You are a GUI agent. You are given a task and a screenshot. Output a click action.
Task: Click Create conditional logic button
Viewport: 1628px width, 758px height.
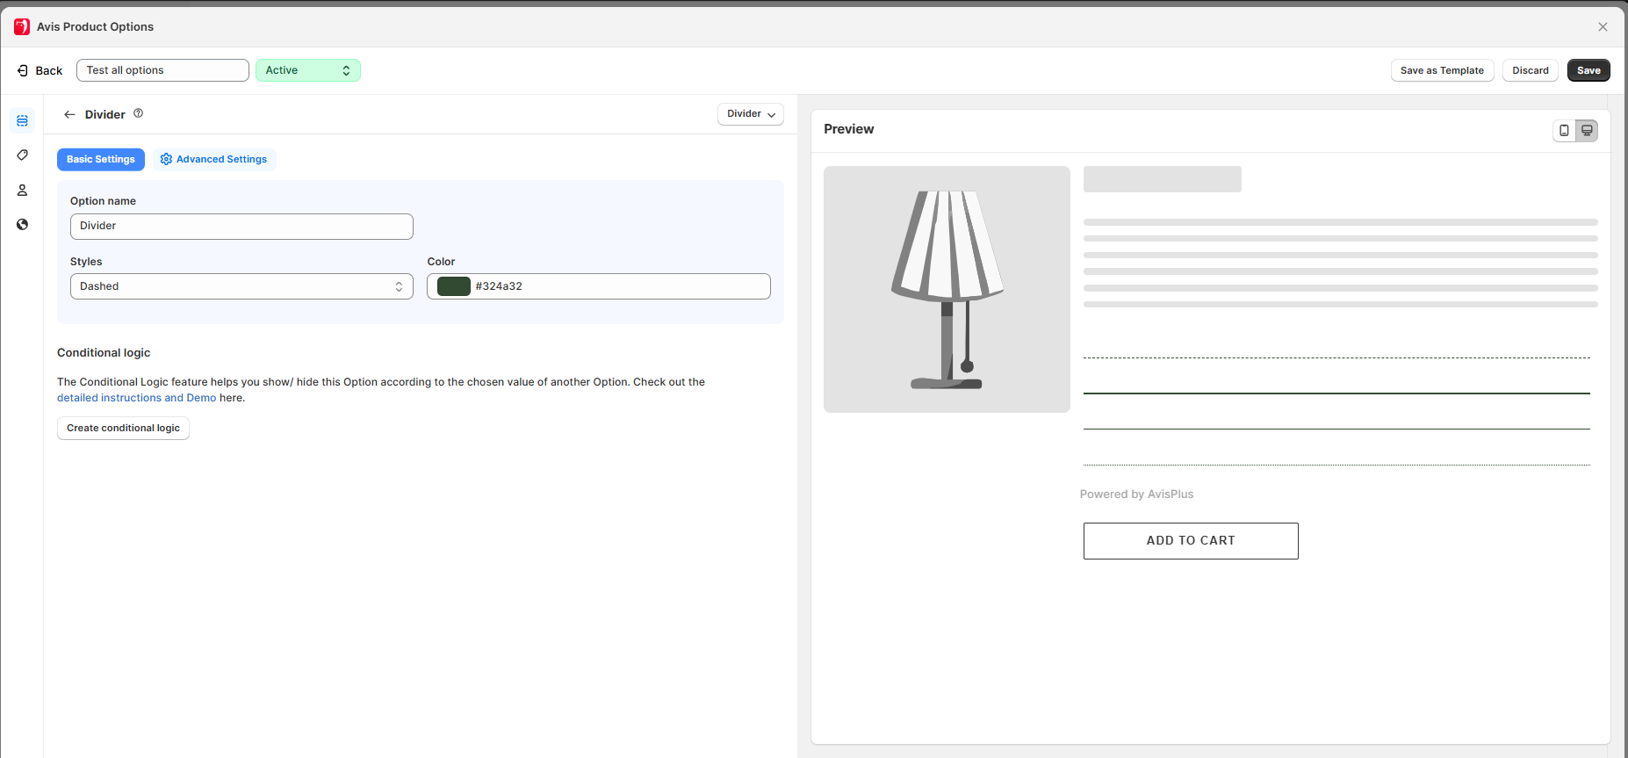pyautogui.click(x=123, y=428)
